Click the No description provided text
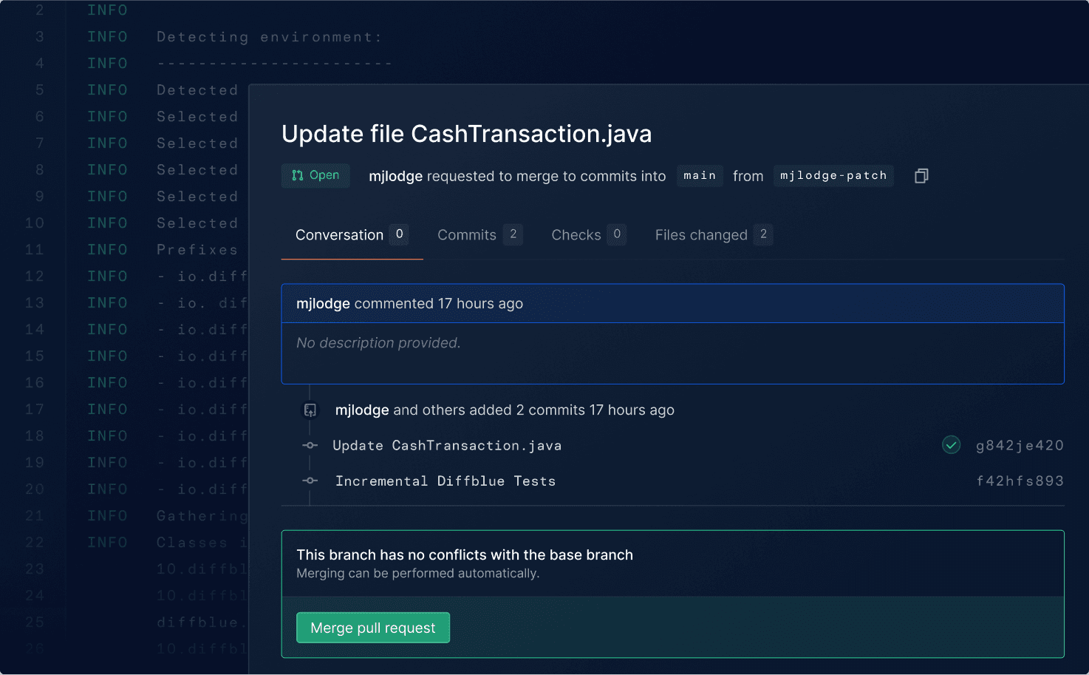 [378, 343]
